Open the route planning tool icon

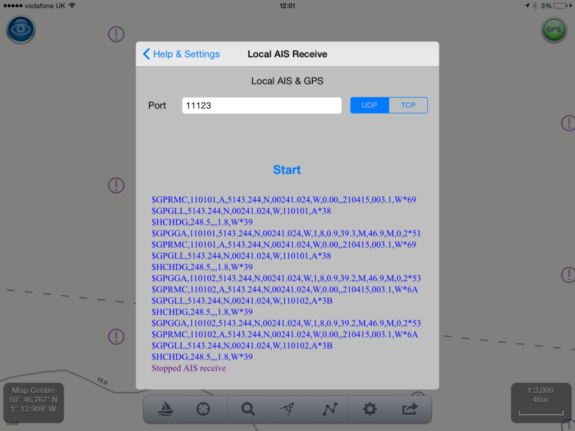click(x=330, y=409)
